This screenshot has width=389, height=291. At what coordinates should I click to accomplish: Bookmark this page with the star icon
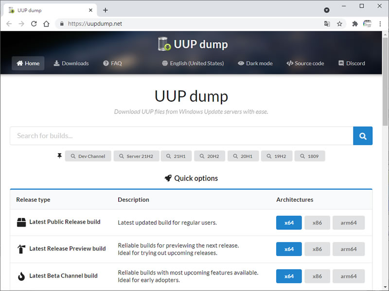(339, 24)
